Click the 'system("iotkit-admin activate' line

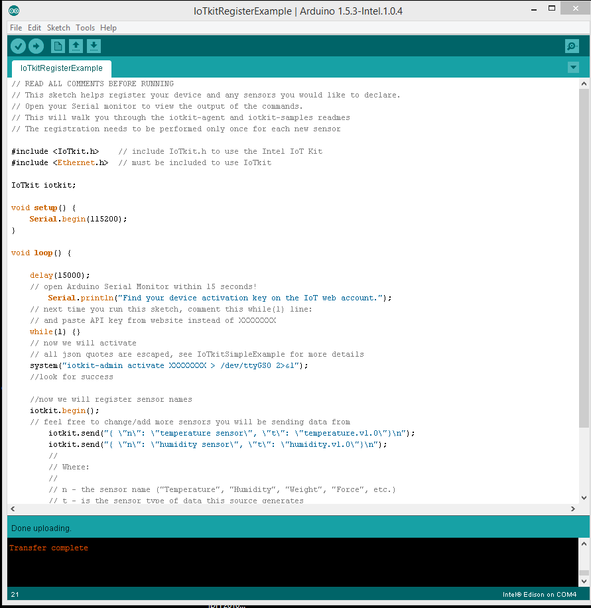pyautogui.click(x=168, y=365)
